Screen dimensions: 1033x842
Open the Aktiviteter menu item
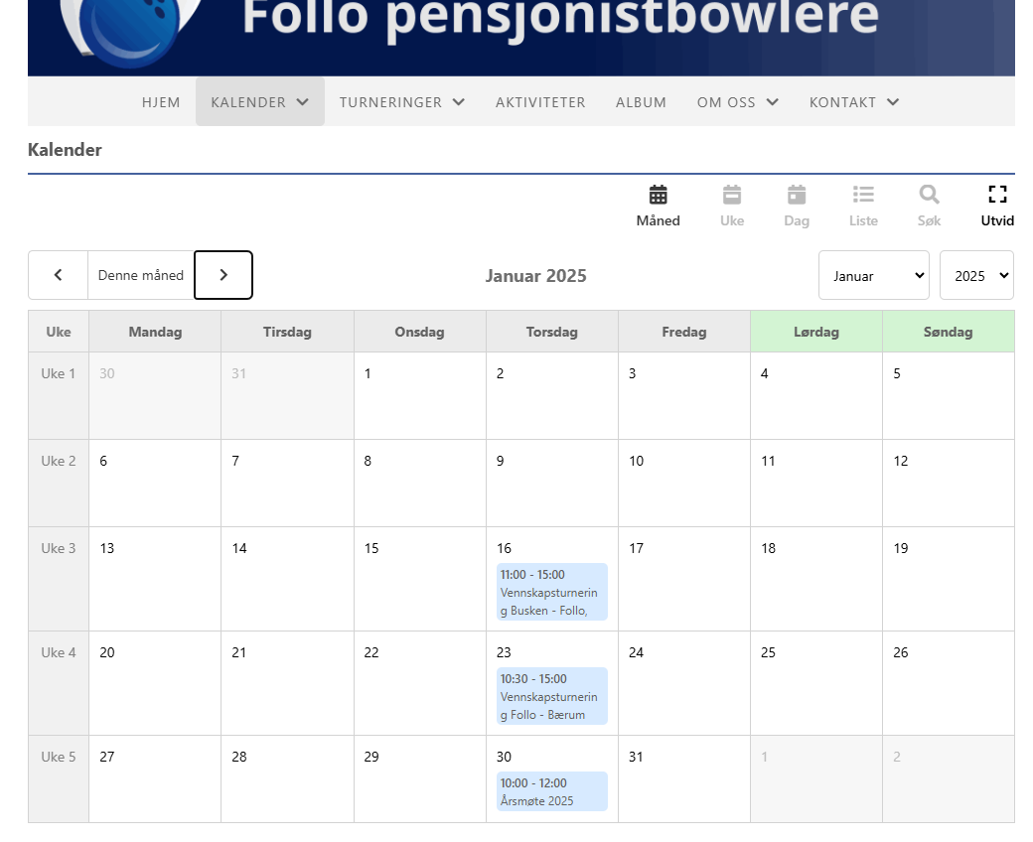[540, 102]
